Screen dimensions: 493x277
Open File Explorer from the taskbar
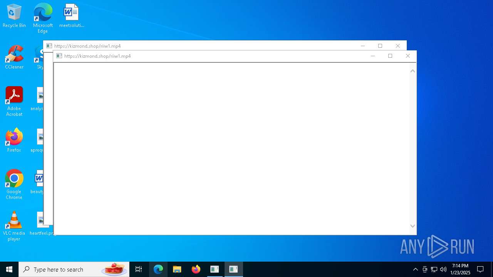pyautogui.click(x=177, y=269)
